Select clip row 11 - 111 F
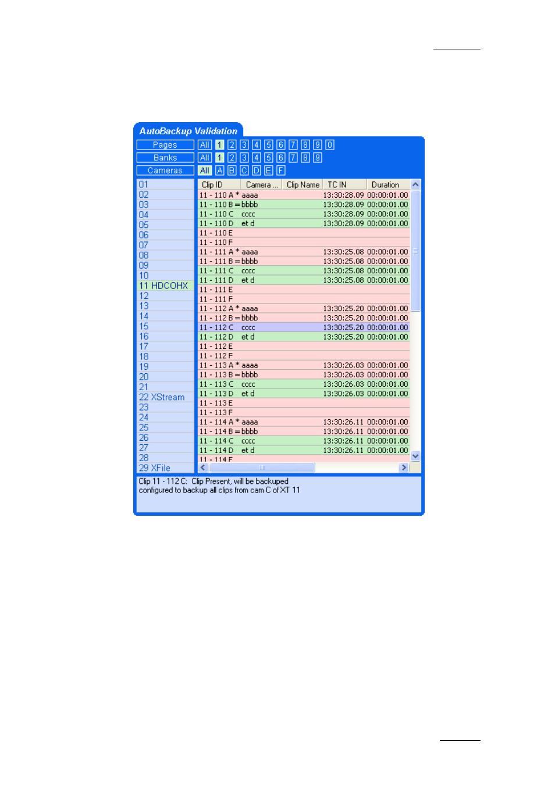The width and height of the screenshot is (555, 785). click(x=304, y=299)
